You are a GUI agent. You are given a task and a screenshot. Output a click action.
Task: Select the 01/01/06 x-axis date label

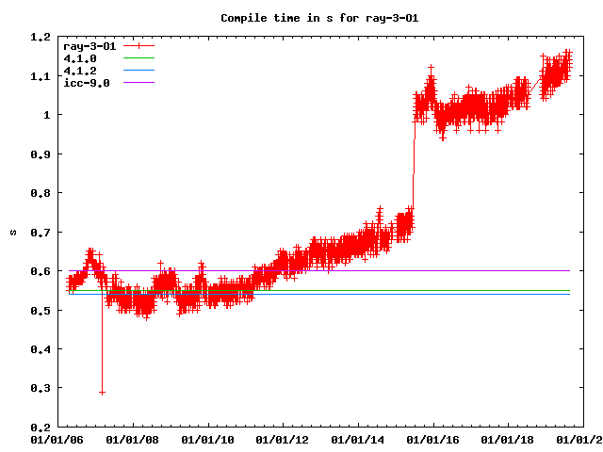57,439
